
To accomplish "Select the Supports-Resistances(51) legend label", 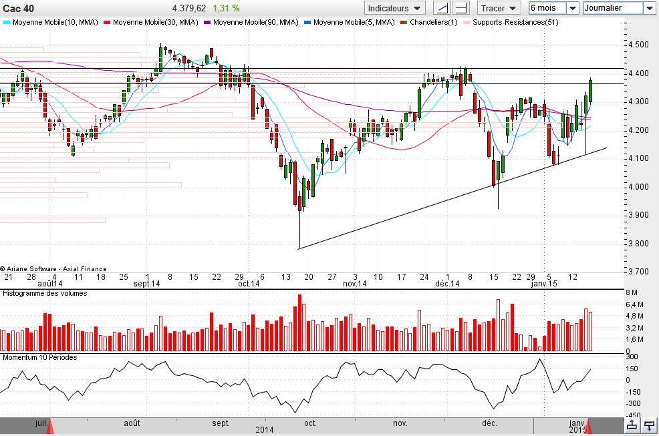I will point(515,22).
